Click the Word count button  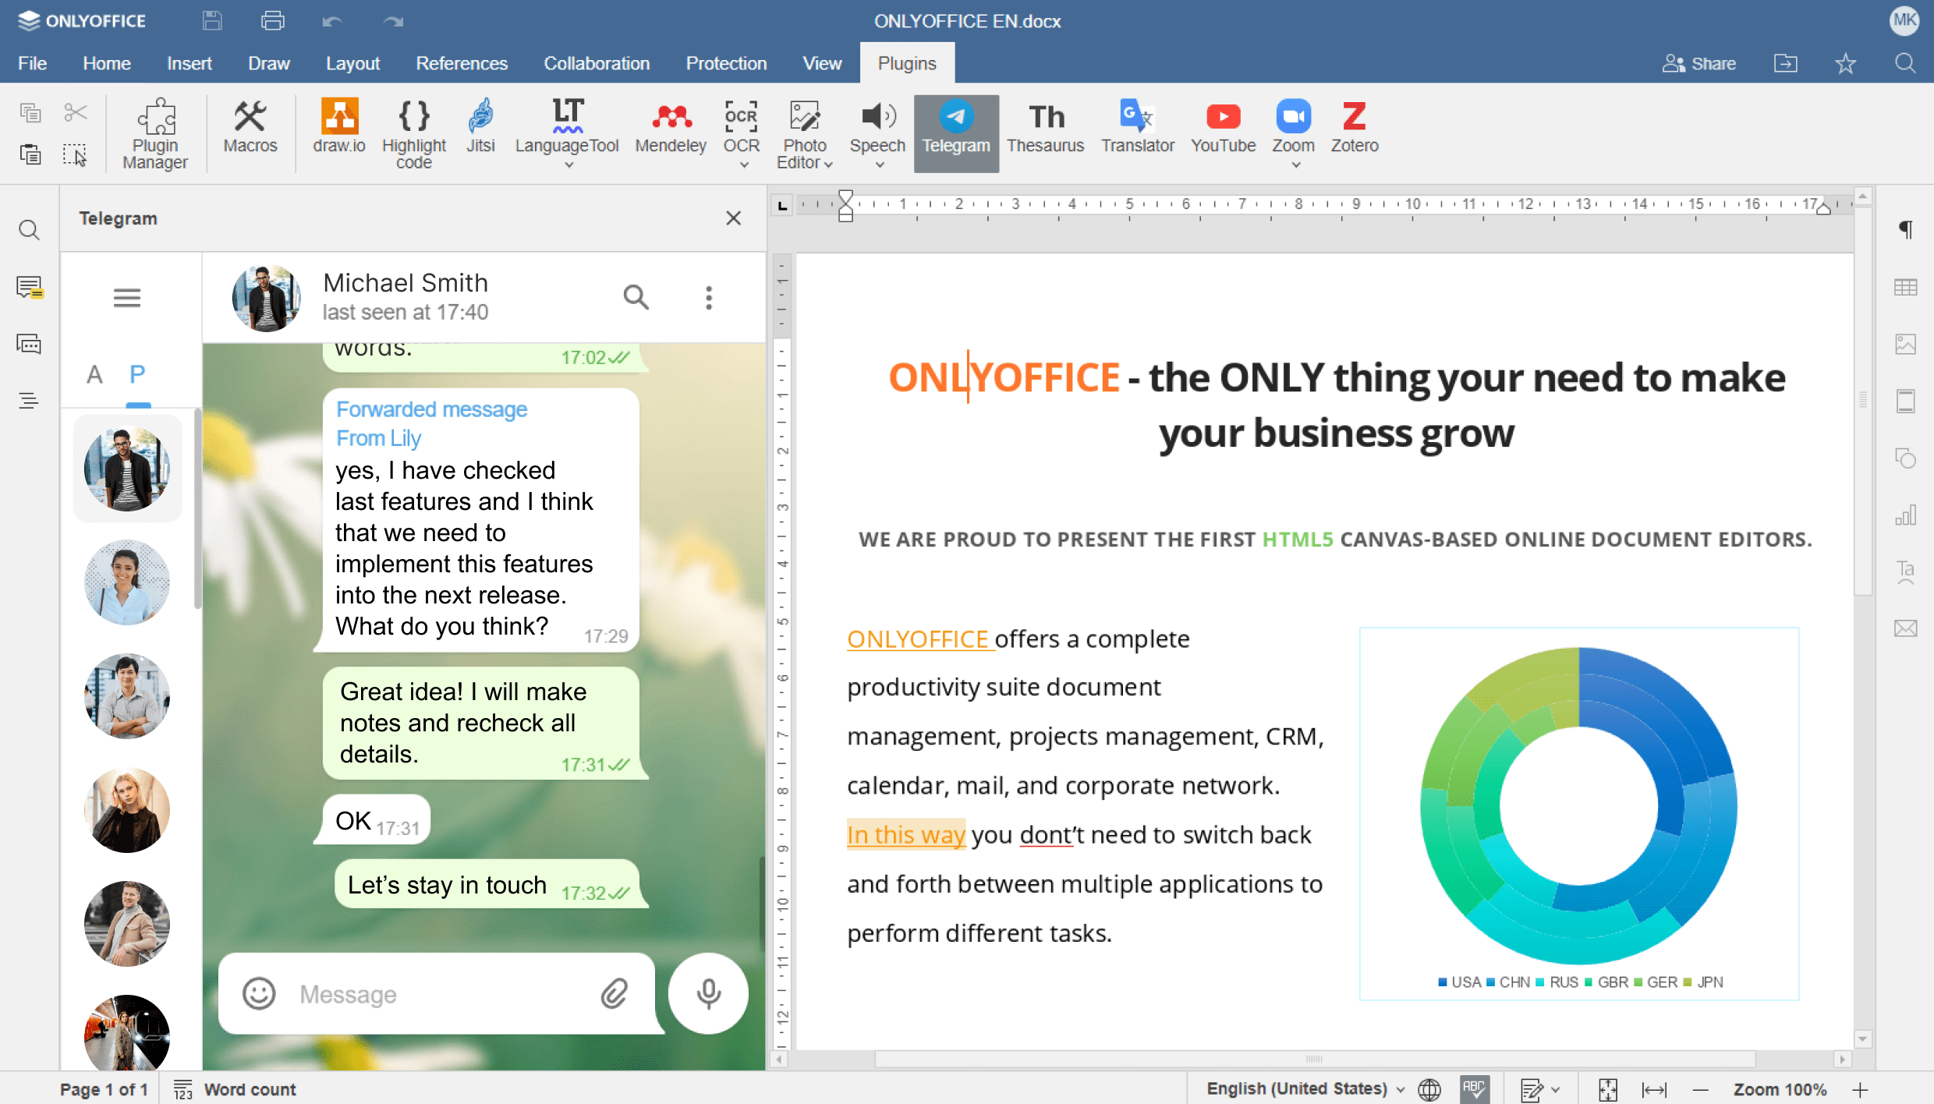[236, 1089]
